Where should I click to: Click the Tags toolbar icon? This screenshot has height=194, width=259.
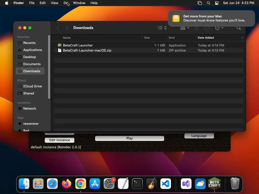[x=207, y=28]
